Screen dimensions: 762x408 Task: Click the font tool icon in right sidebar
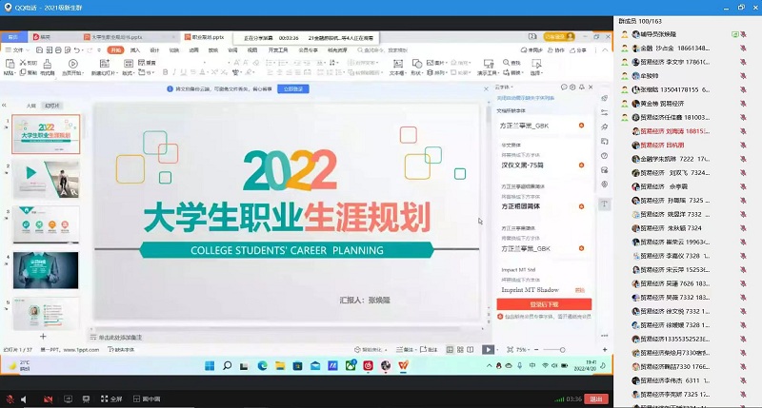pyautogui.click(x=605, y=204)
